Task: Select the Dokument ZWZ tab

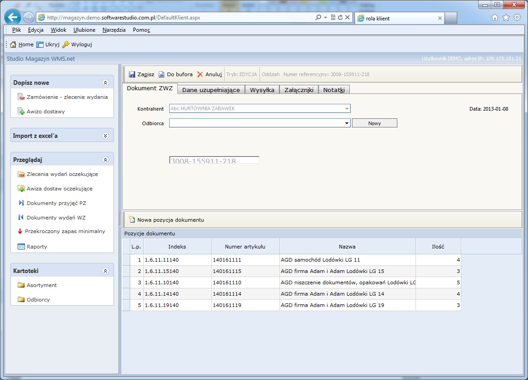Action: coord(150,88)
